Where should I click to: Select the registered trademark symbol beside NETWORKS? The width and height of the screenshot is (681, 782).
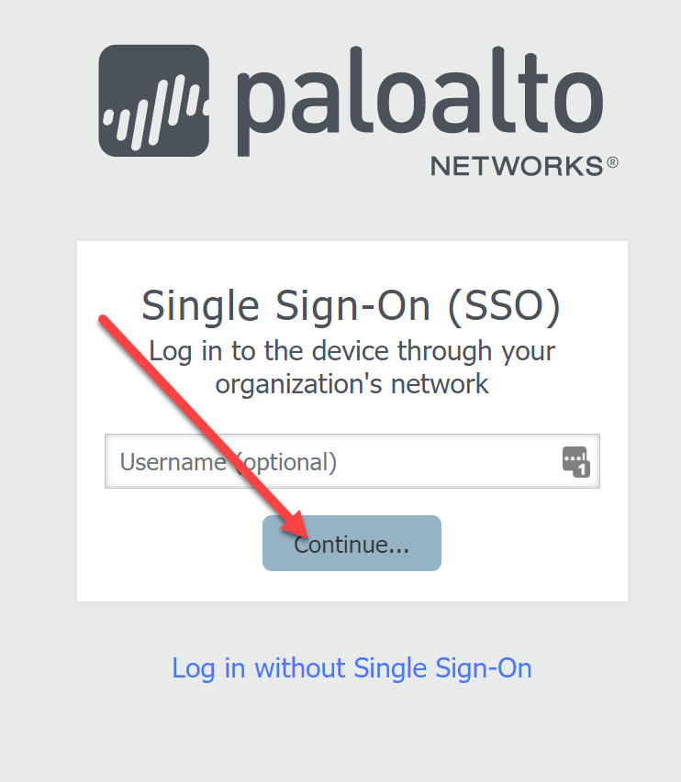click(x=612, y=162)
